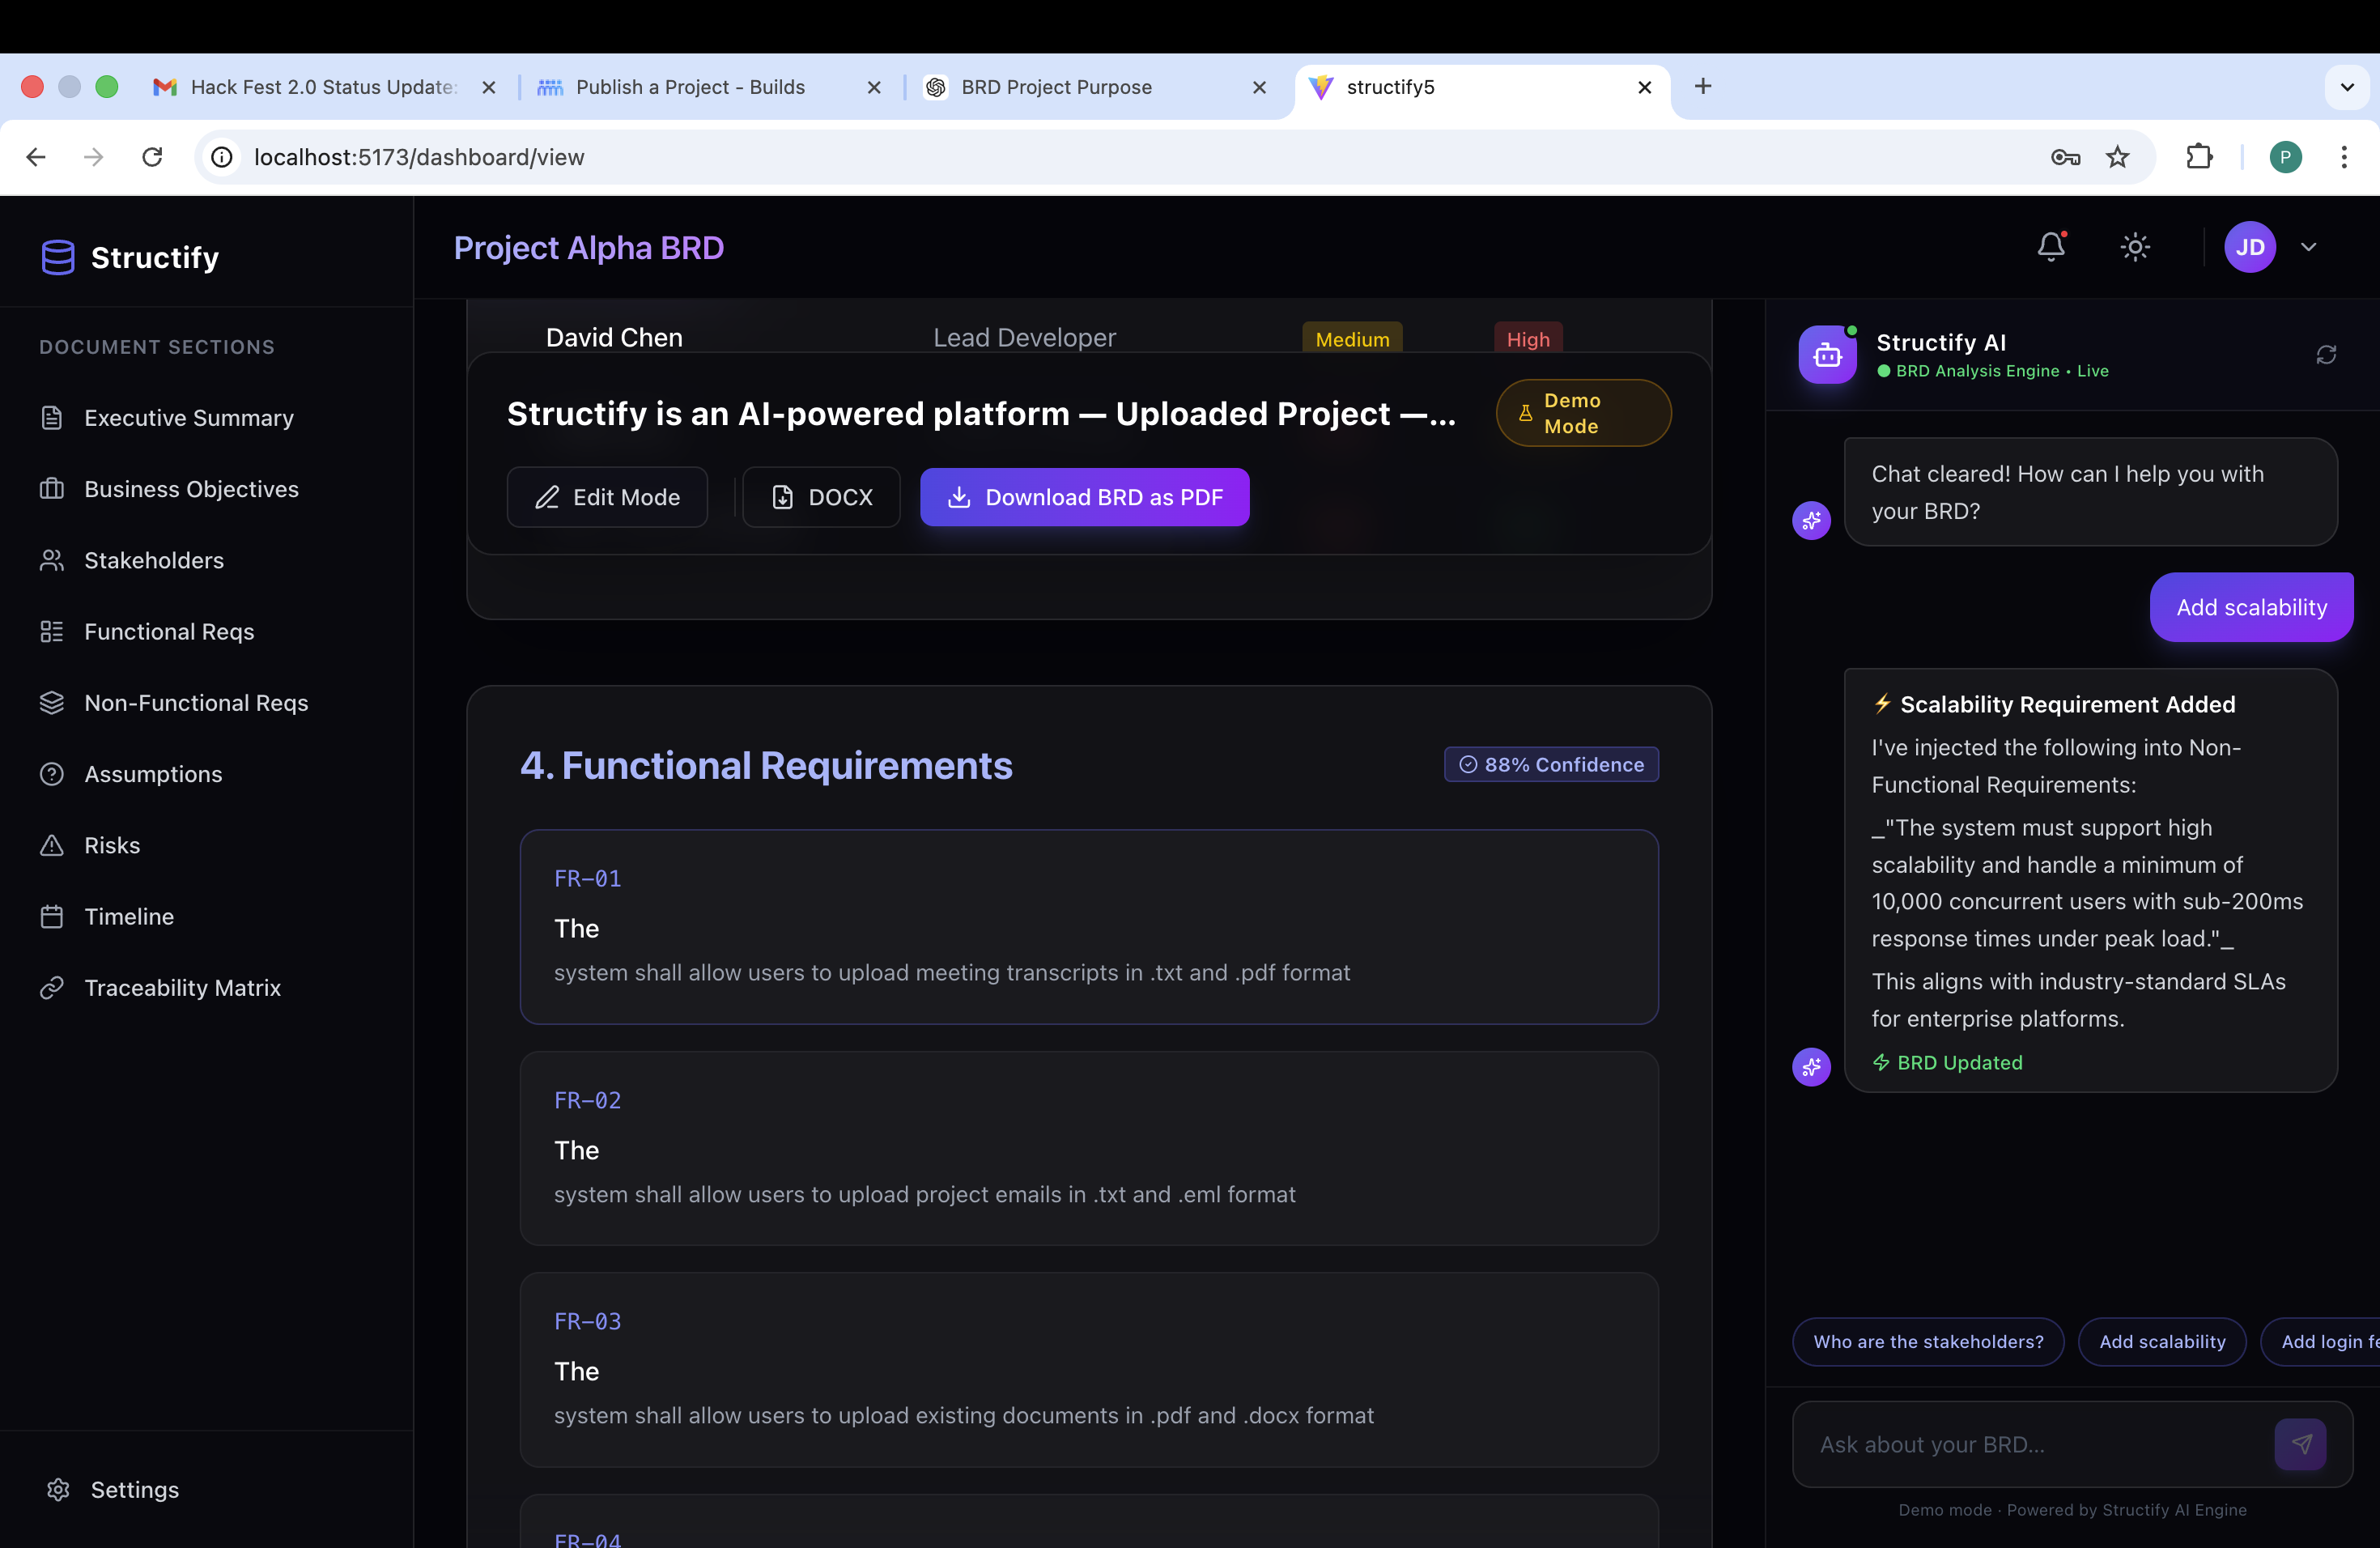Click the High badge for David Chen
The height and width of the screenshot is (1548, 2380).
click(x=1528, y=338)
